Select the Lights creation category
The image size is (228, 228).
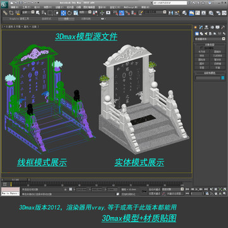tap(206, 34)
